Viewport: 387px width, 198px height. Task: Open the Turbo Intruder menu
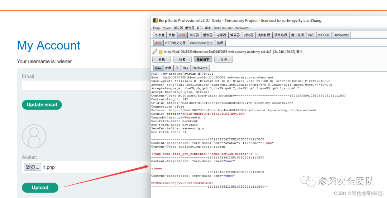point(223,28)
